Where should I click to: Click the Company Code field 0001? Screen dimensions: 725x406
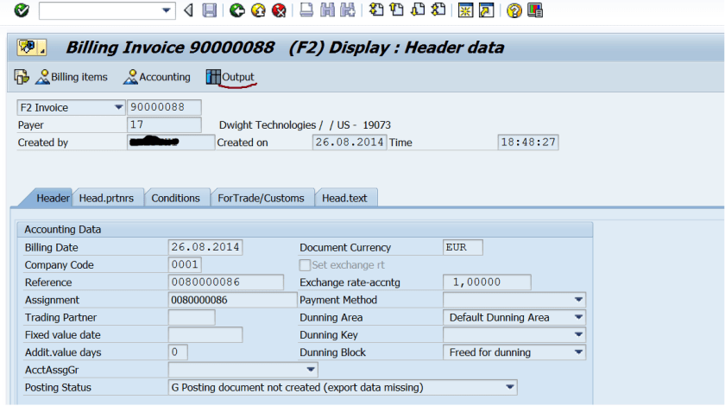click(185, 265)
